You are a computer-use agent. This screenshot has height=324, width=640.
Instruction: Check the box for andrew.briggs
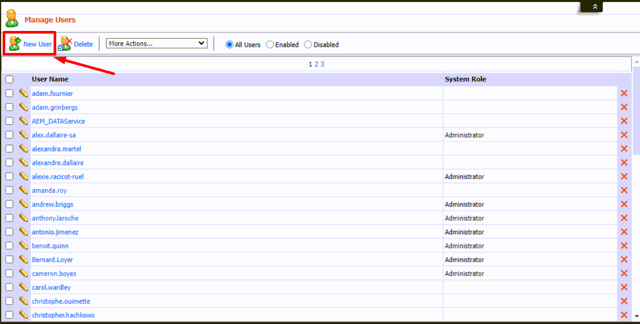point(9,204)
